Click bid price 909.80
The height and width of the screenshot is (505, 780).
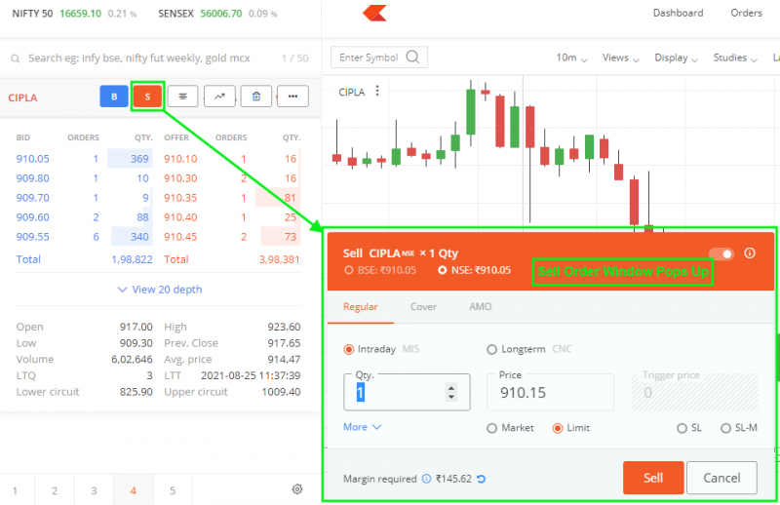[x=33, y=178]
